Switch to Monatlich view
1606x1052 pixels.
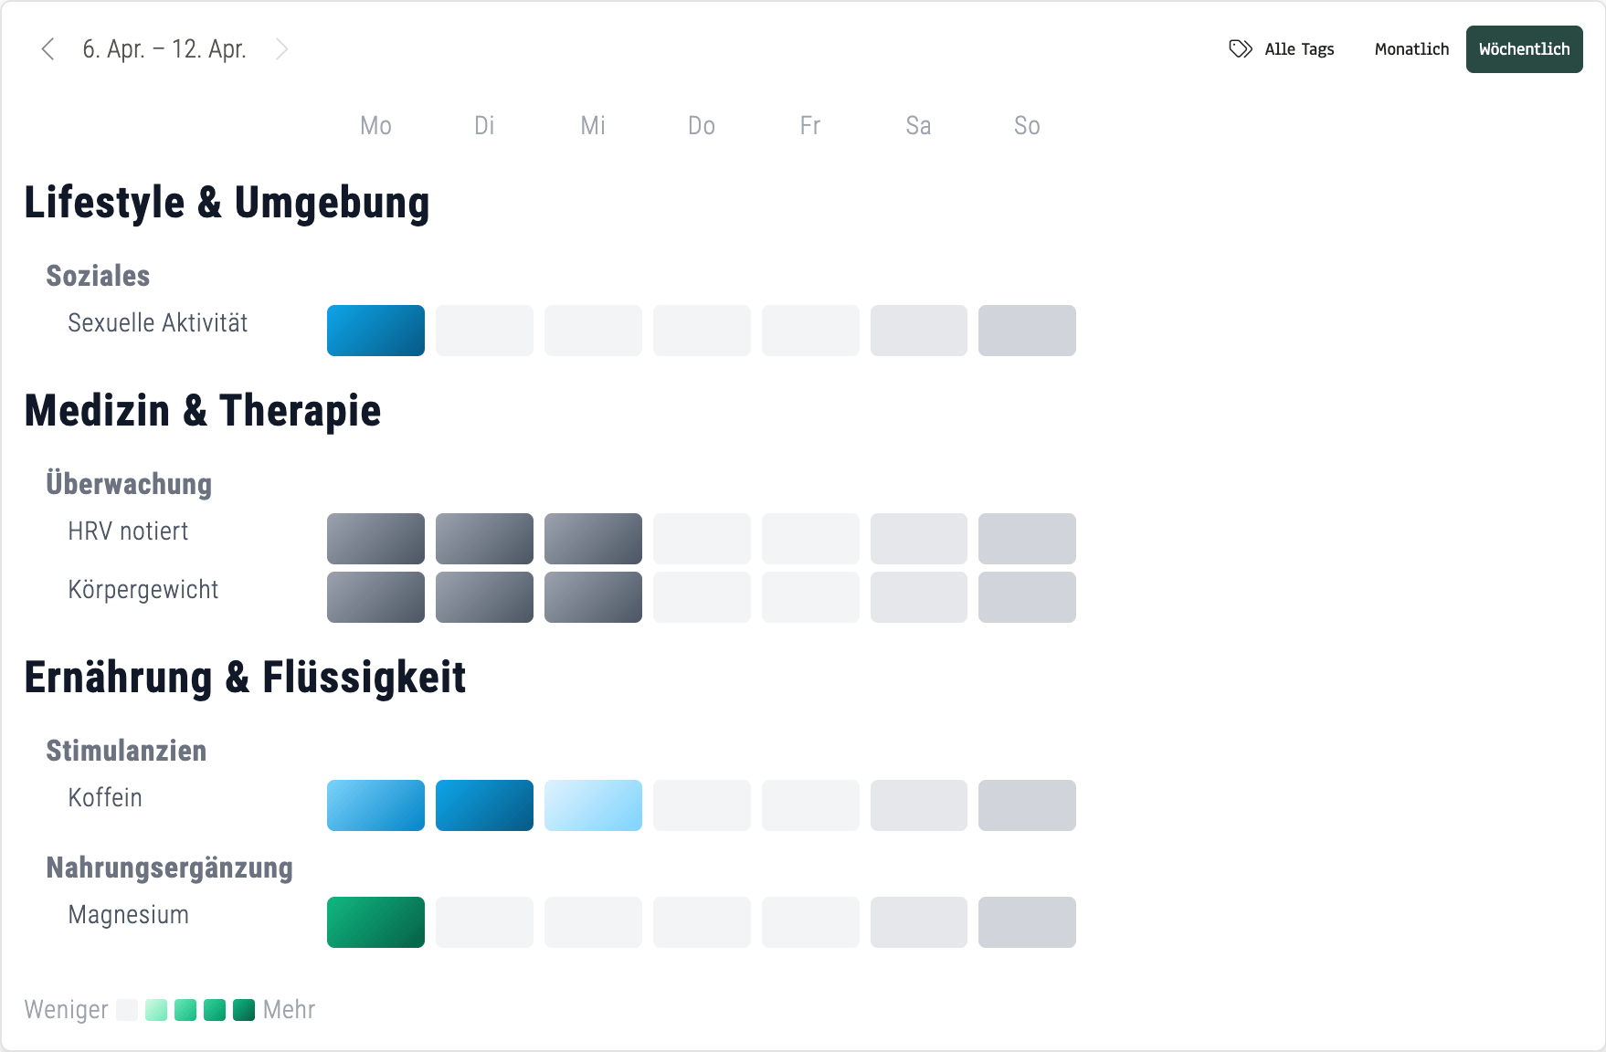point(1411,49)
